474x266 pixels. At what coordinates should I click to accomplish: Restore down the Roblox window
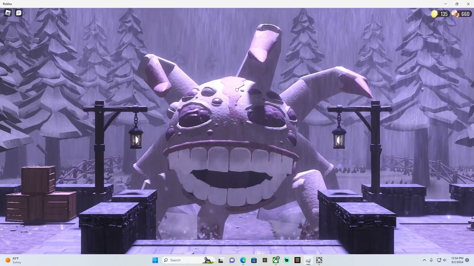457,4
